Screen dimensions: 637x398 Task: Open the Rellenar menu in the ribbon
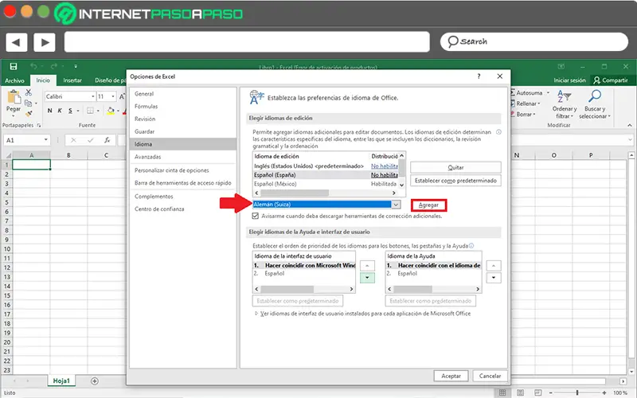527,103
